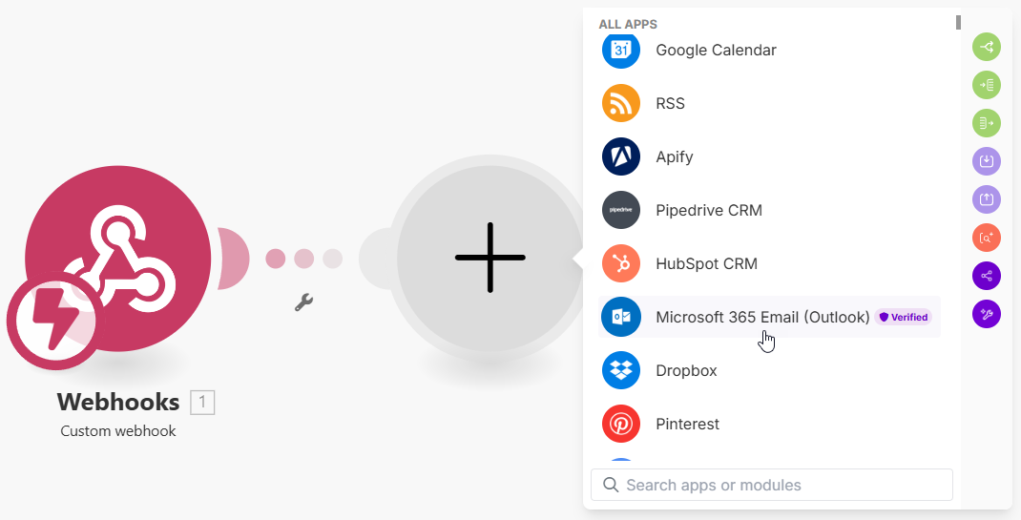The height and width of the screenshot is (520, 1021).
Task: Choose the Pinterest app icon
Action: [x=621, y=424]
